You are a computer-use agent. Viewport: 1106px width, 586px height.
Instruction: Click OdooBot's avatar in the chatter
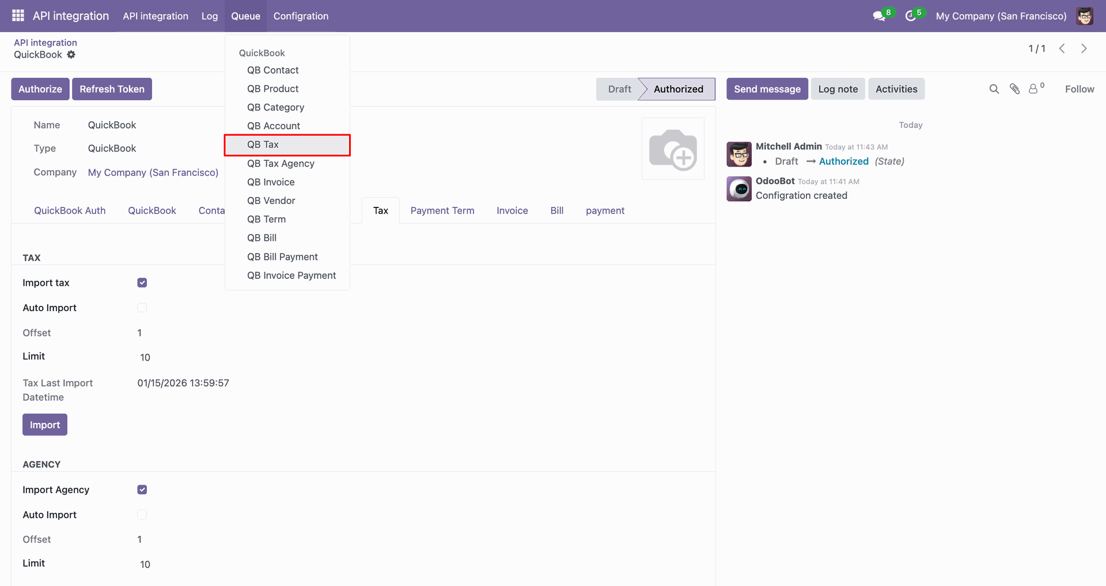[739, 188]
